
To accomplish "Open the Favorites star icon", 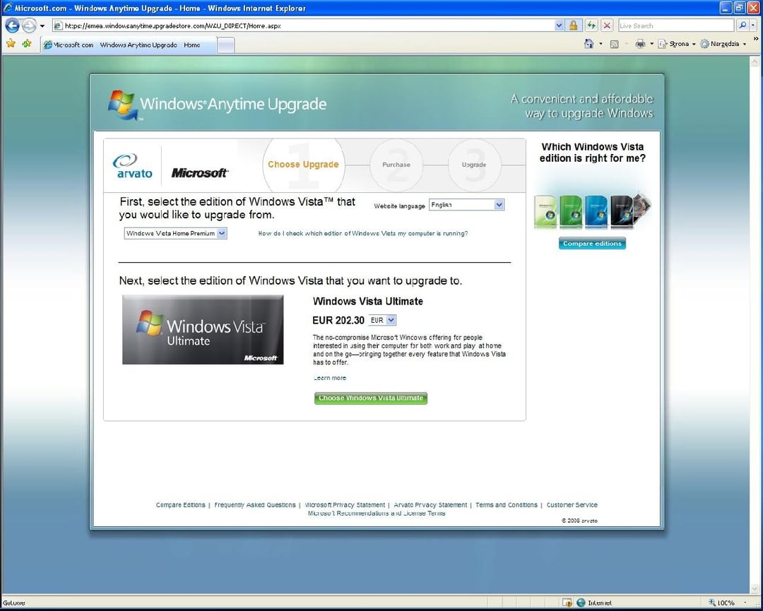I will tap(11, 44).
